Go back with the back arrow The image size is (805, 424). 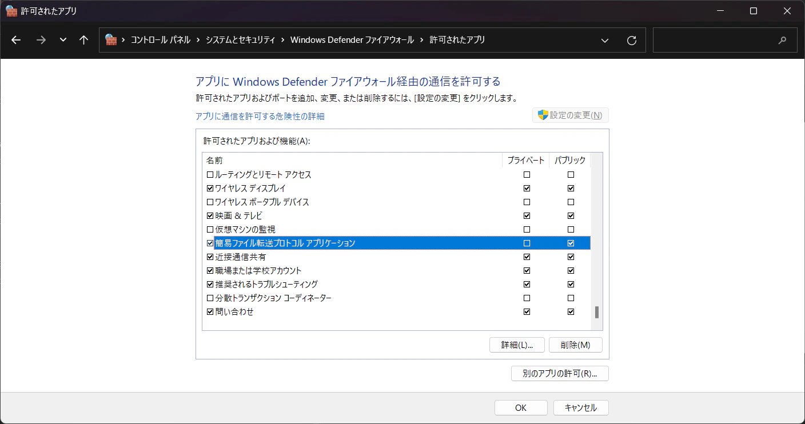16,40
